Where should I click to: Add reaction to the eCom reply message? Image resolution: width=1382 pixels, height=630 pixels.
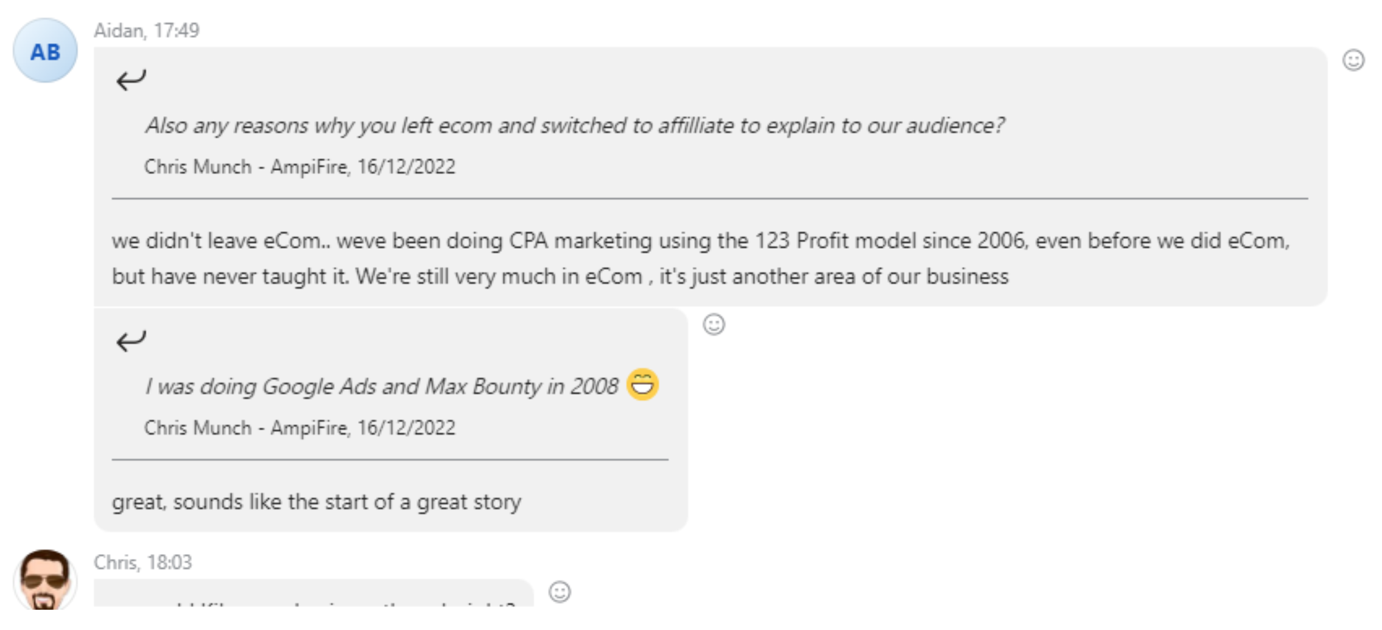tap(1353, 60)
